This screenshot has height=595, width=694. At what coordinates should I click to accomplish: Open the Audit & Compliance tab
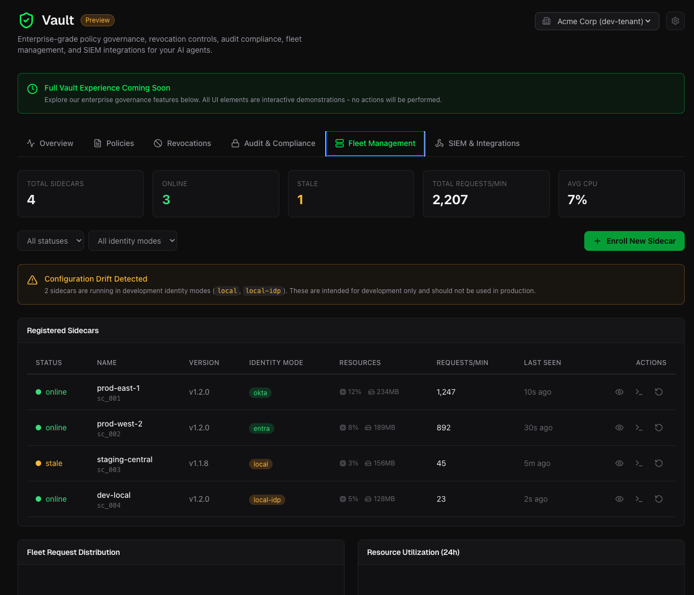click(273, 143)
